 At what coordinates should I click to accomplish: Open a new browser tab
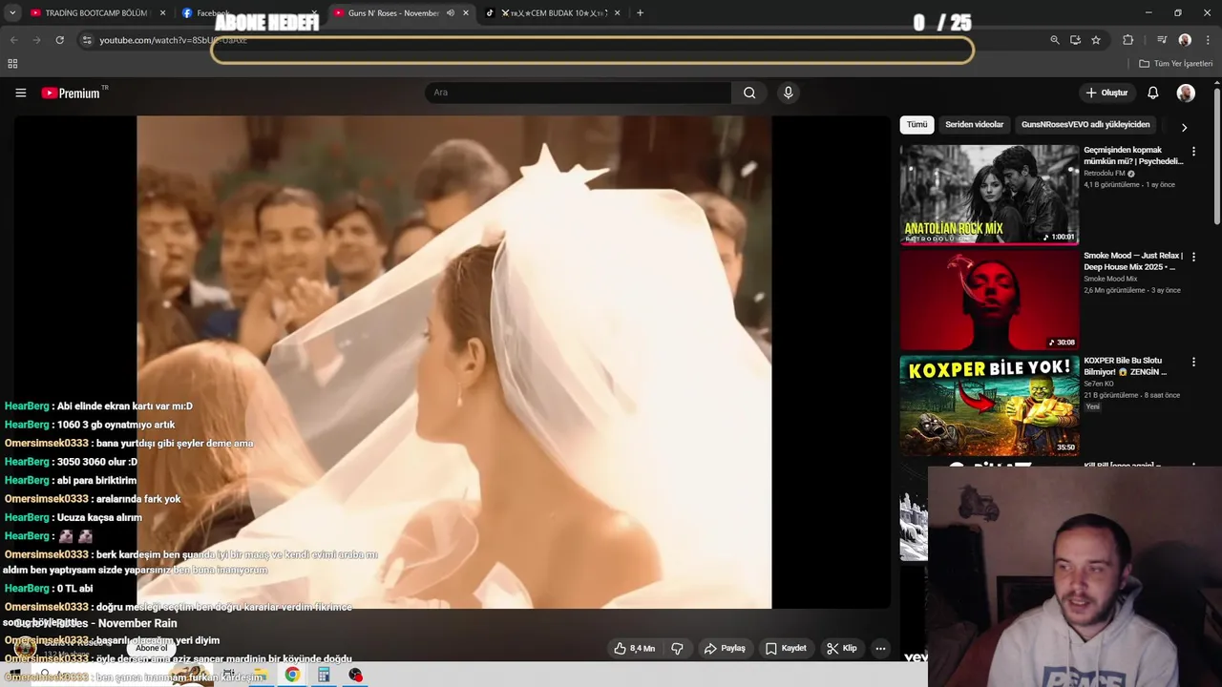640,13
